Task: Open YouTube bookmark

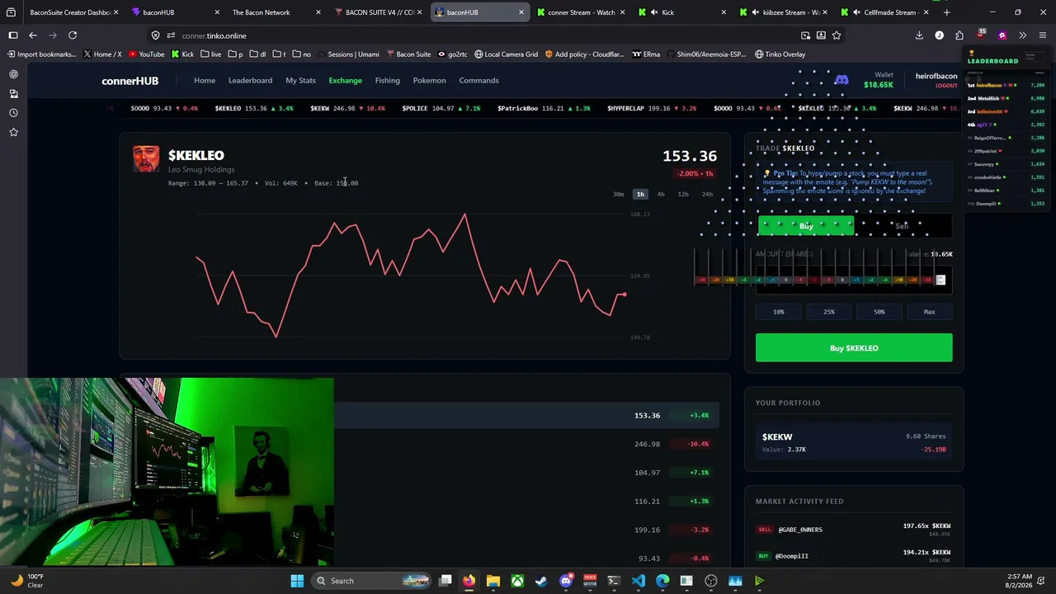Action: [146, 54]
